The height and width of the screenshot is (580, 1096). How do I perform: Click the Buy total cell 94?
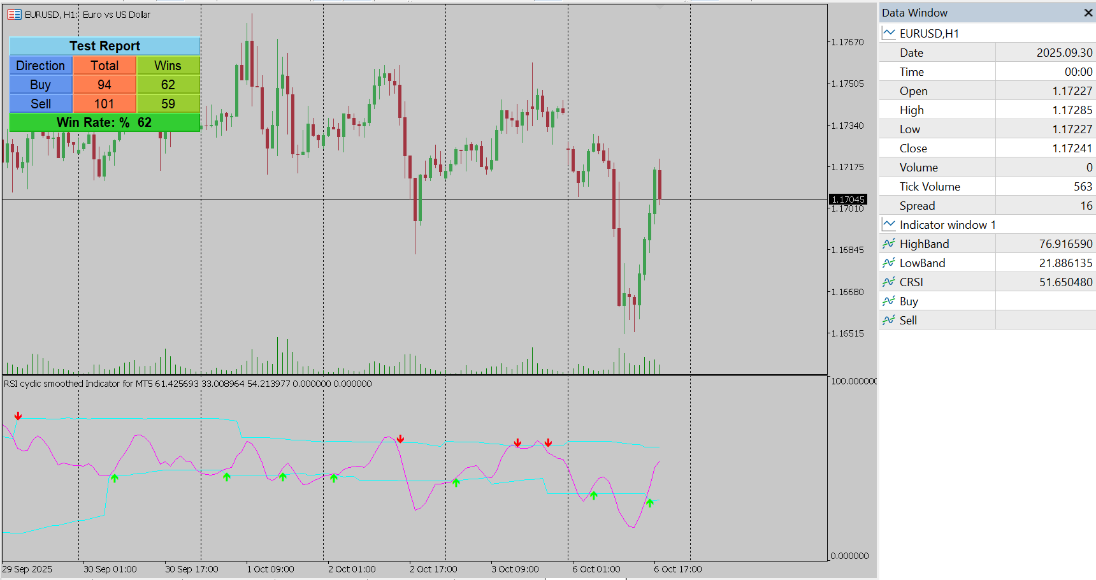coord(105,85)
